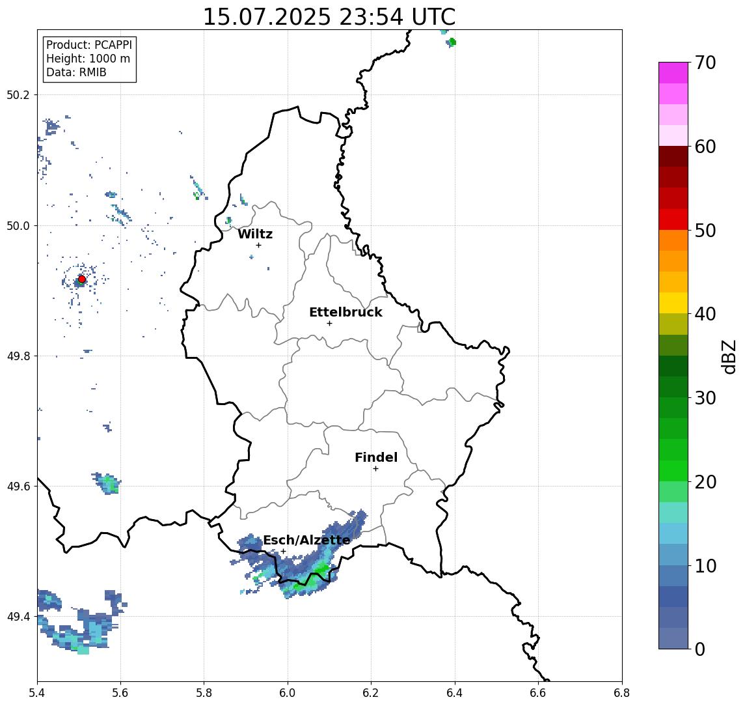
Task: Click the longitude axis label 6.6
Action: [x=538, y=693]
